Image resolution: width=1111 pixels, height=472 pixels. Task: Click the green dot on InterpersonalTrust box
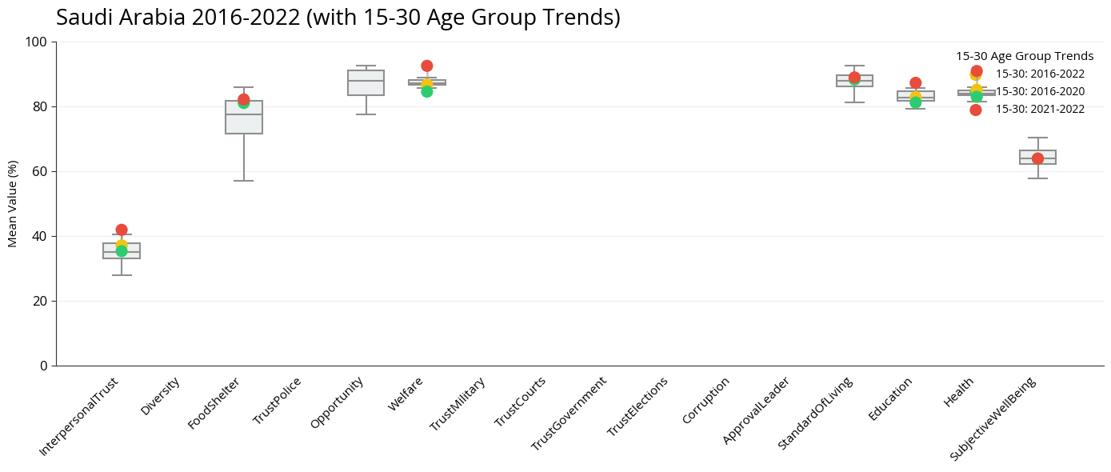tap(122, 251)
